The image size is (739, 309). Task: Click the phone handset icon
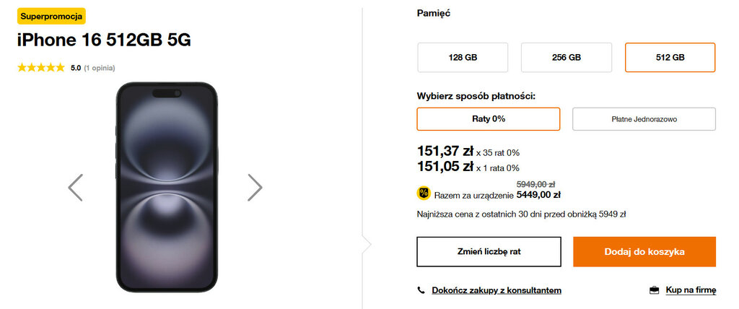point(421,290)
